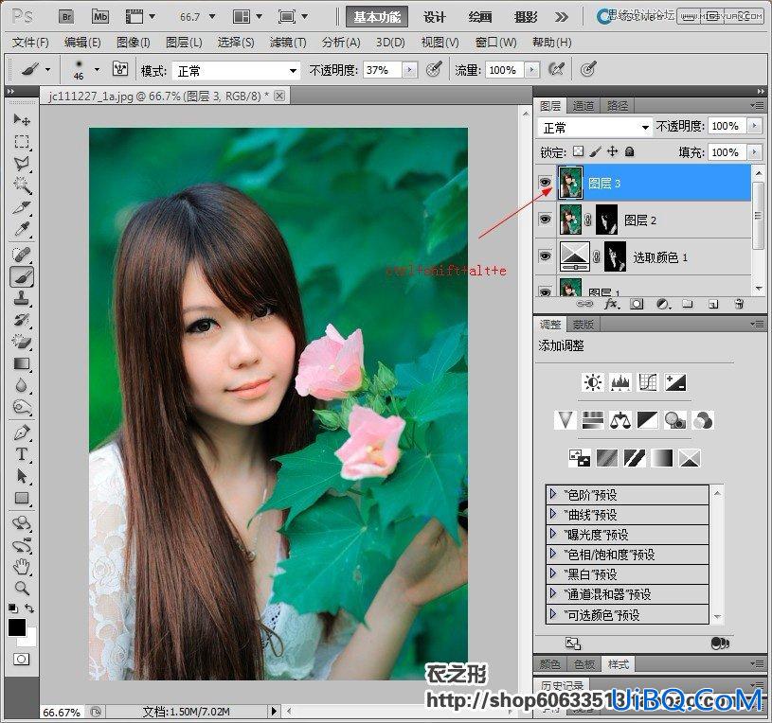Toggle lock transparent pixels
Image resolution: width=772 pixels, height=723 pixels.
[579, 151]
